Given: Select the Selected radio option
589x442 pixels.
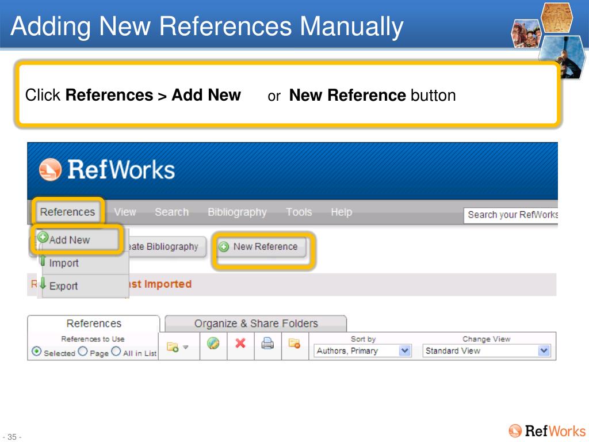Looking at the screenshot, I should pyautogui.click(x=36, y=352).
